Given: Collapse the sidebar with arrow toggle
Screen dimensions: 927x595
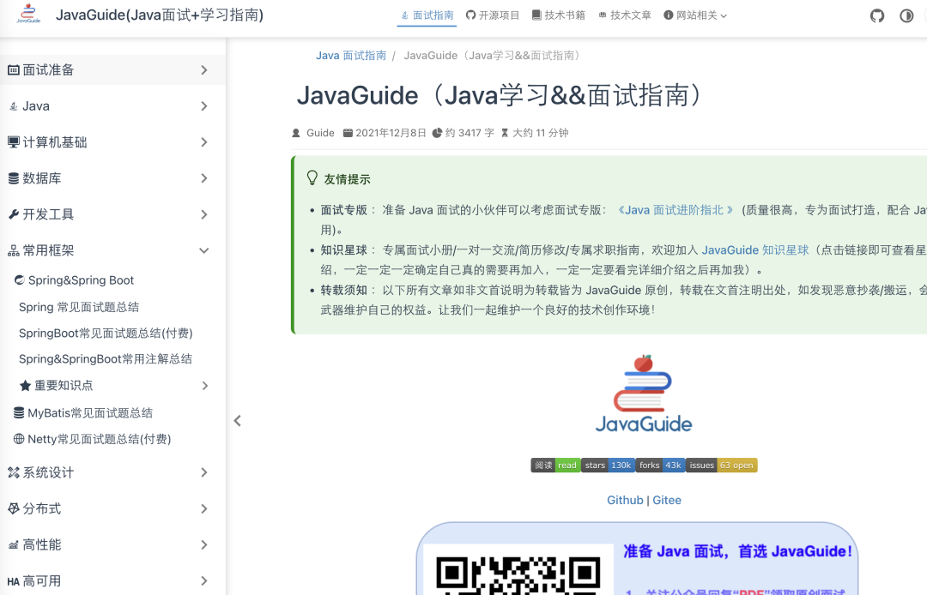Looking at the screenshot, I should point(237,421).
